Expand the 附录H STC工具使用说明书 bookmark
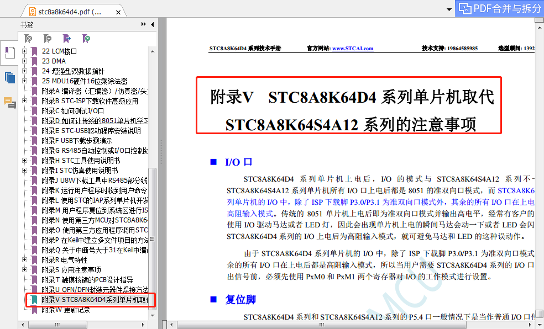544x329 pixels. [x=24, y=161]
